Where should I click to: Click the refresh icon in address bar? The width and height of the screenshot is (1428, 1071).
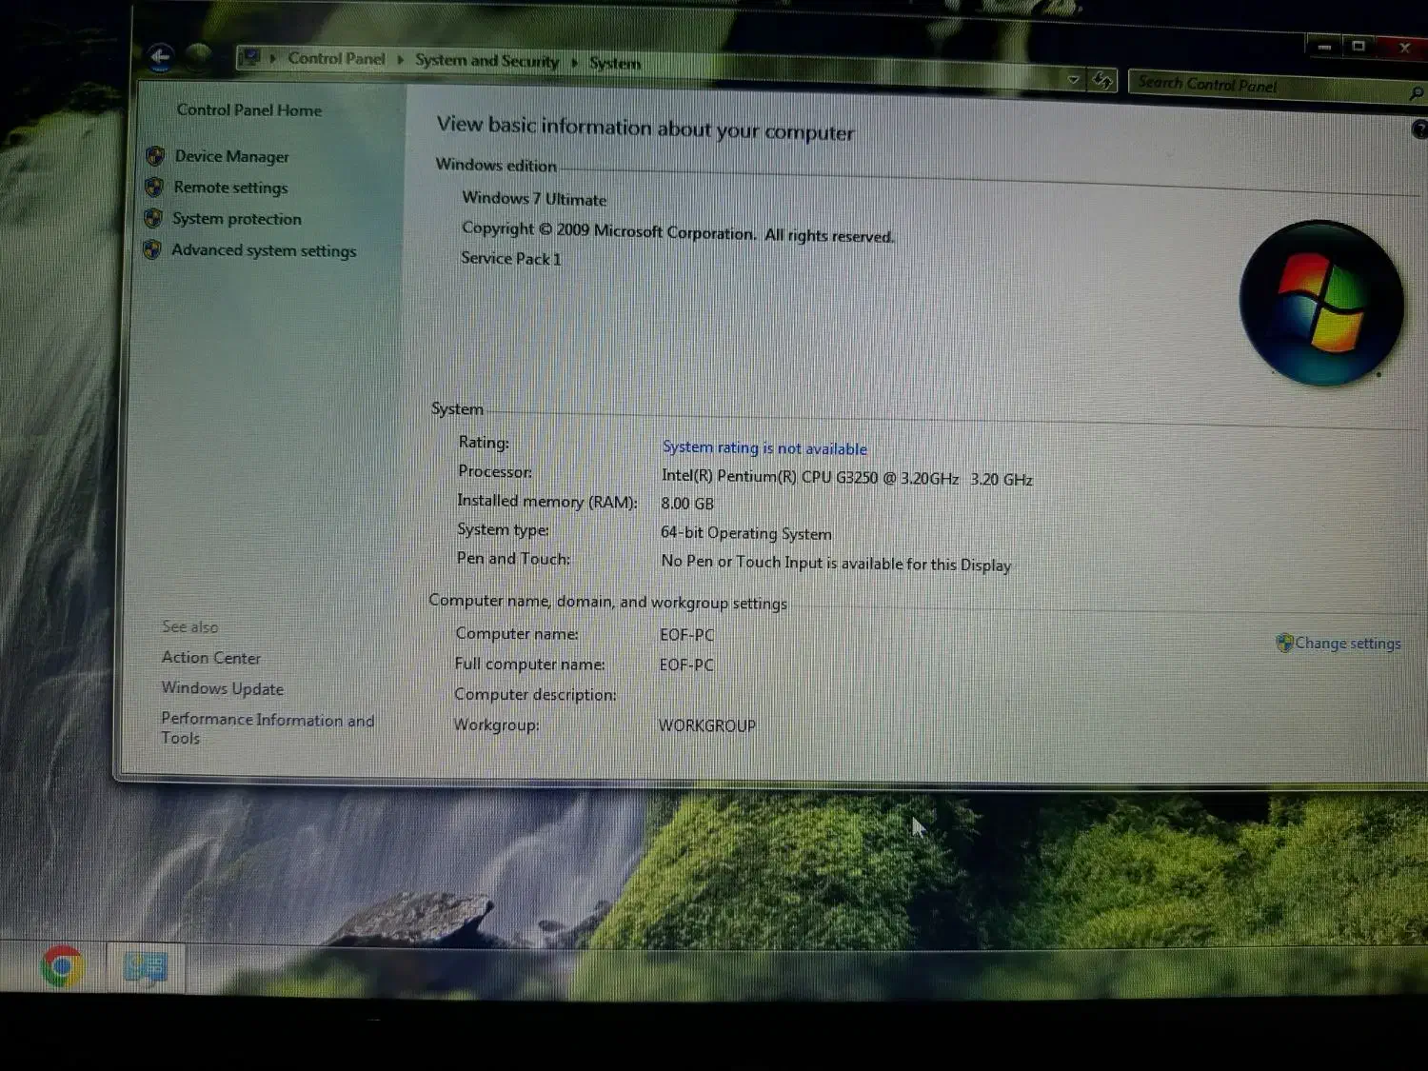click(x=1102, y=81)
